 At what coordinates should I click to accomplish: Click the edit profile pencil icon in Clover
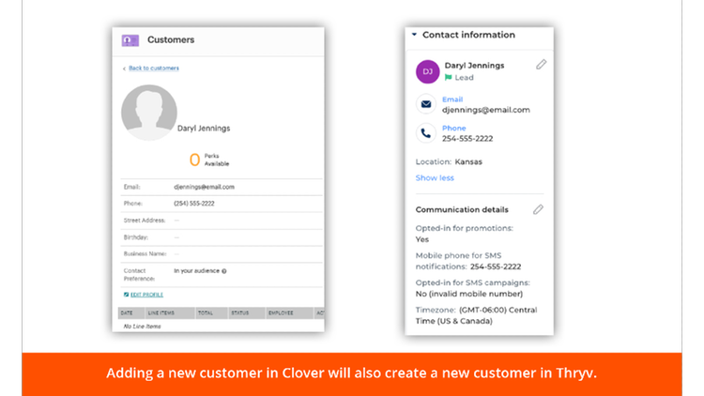(126, 295)
